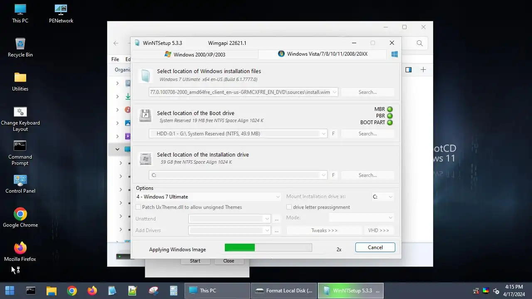Screen dimensions: 532x299
Task: Open Mount Installation drive letter dropdown
Action: point(383,197)
